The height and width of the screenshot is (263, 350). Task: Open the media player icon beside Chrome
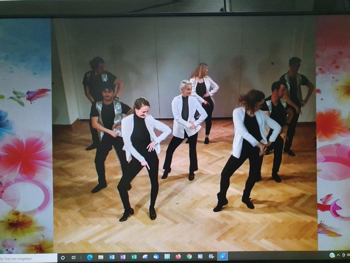(200, 257)
